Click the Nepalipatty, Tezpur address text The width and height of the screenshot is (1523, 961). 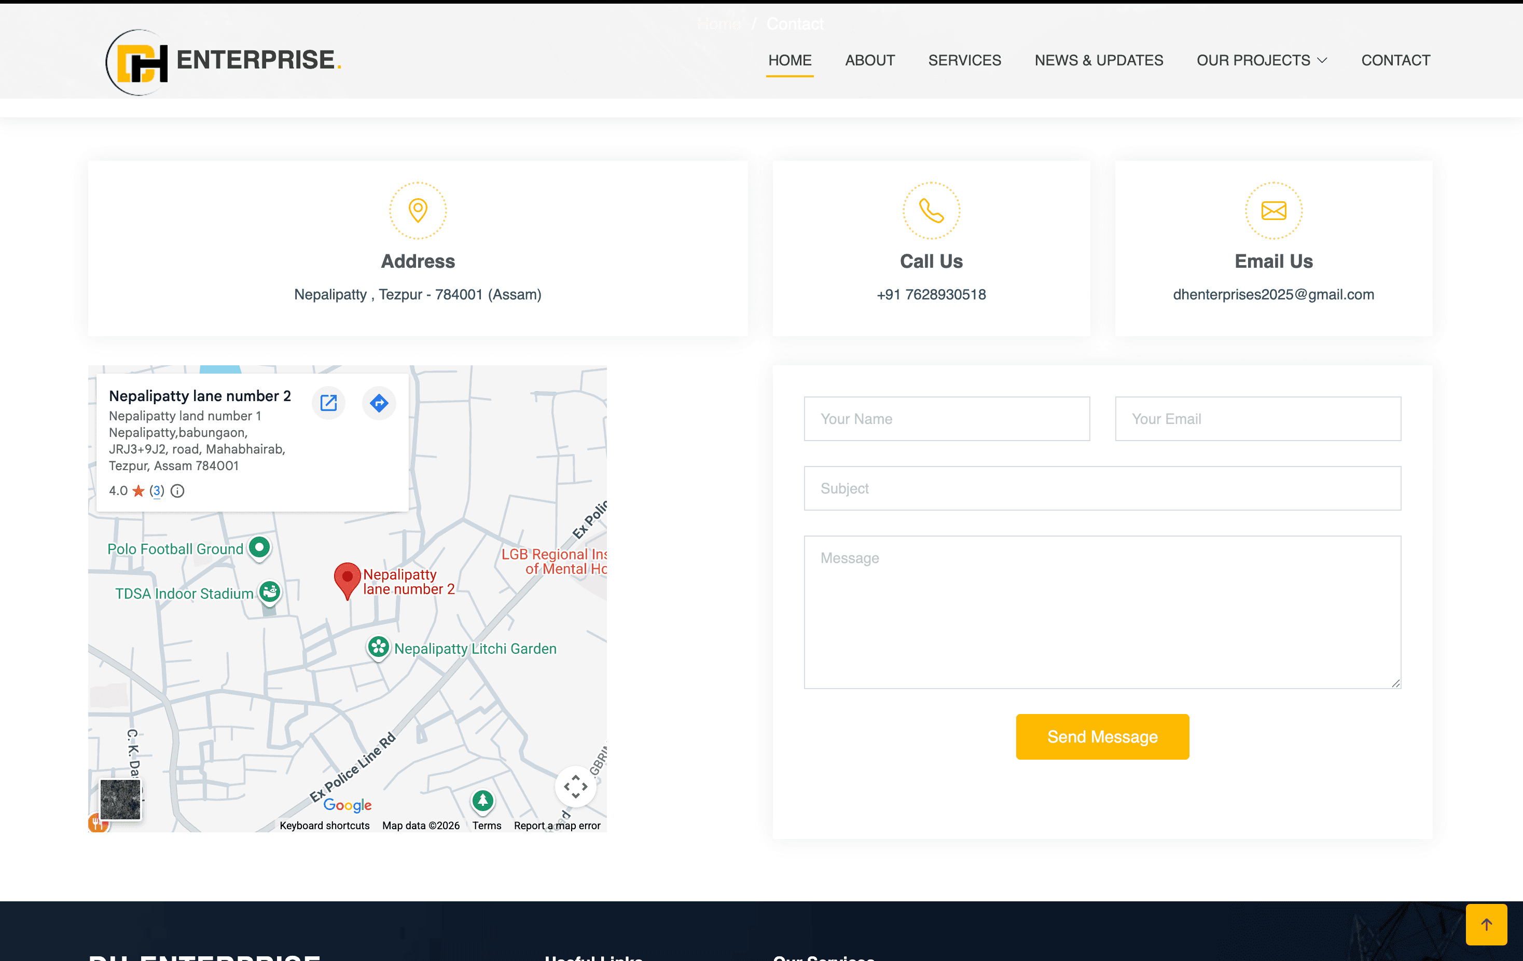[x=418, y=294]
